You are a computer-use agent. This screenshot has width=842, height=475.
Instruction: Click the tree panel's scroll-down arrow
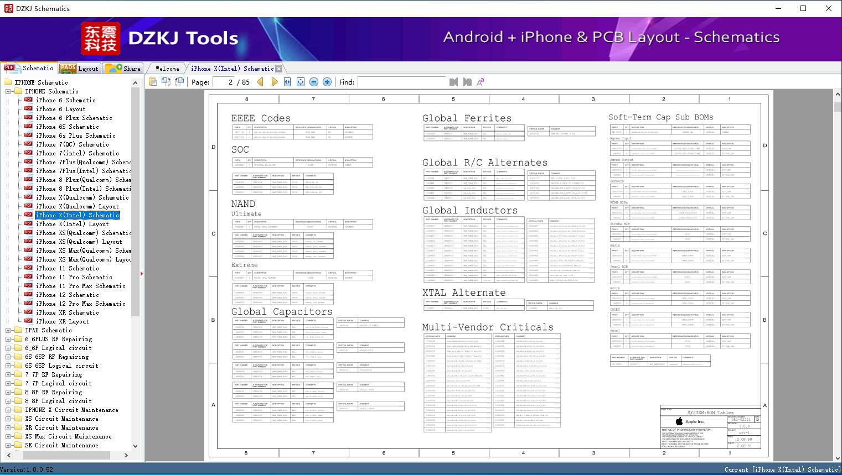tap(136, 446)
